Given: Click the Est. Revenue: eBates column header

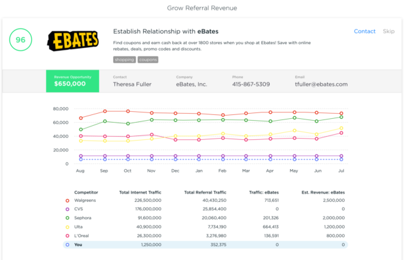Looking at the screenshot, I should click(323, 192).
